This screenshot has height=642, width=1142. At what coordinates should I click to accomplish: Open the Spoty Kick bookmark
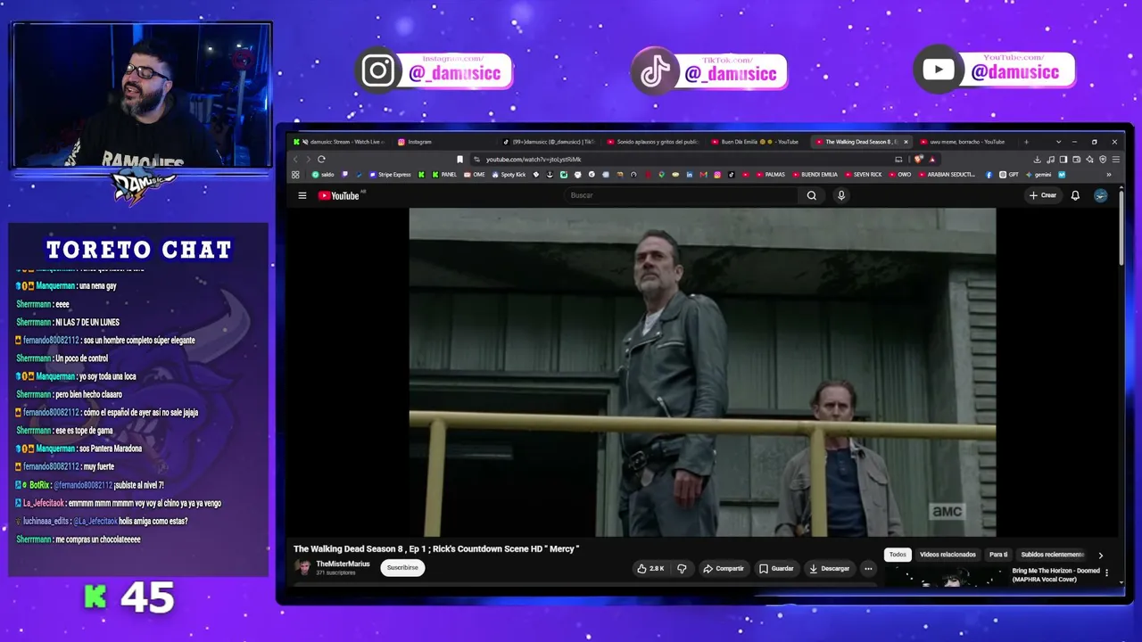tap(509, 175)
